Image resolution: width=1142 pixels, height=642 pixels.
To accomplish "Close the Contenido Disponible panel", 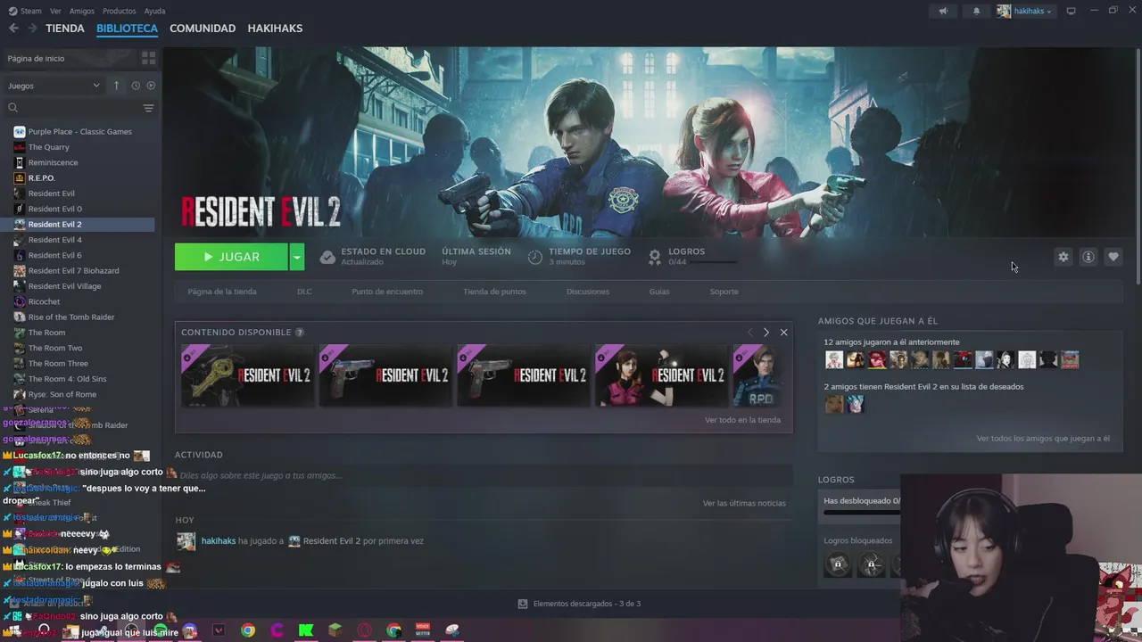I will [783, 333].
